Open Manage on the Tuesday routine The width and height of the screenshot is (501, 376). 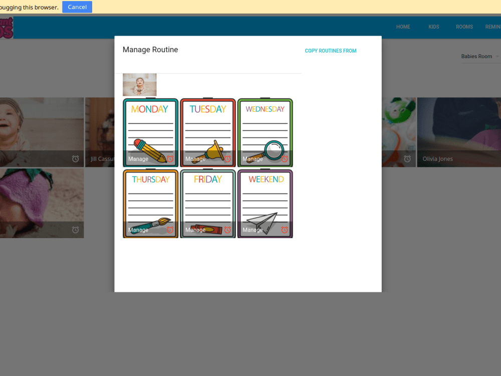(195, 159)
